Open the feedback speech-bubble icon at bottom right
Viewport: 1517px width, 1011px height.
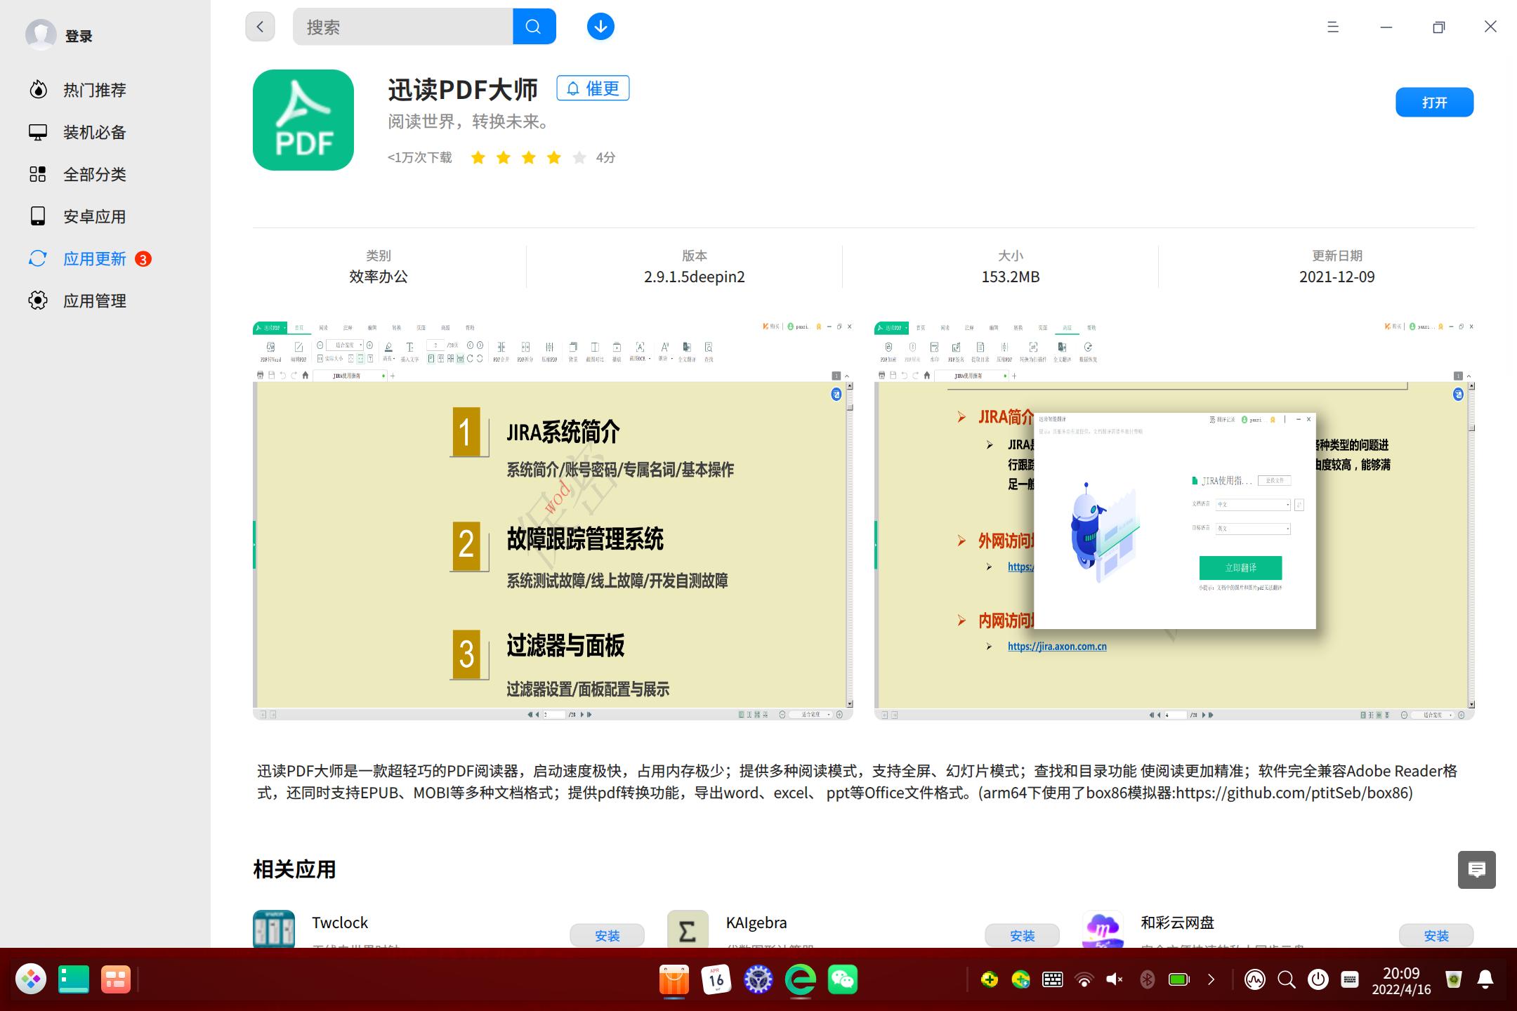1477,869
